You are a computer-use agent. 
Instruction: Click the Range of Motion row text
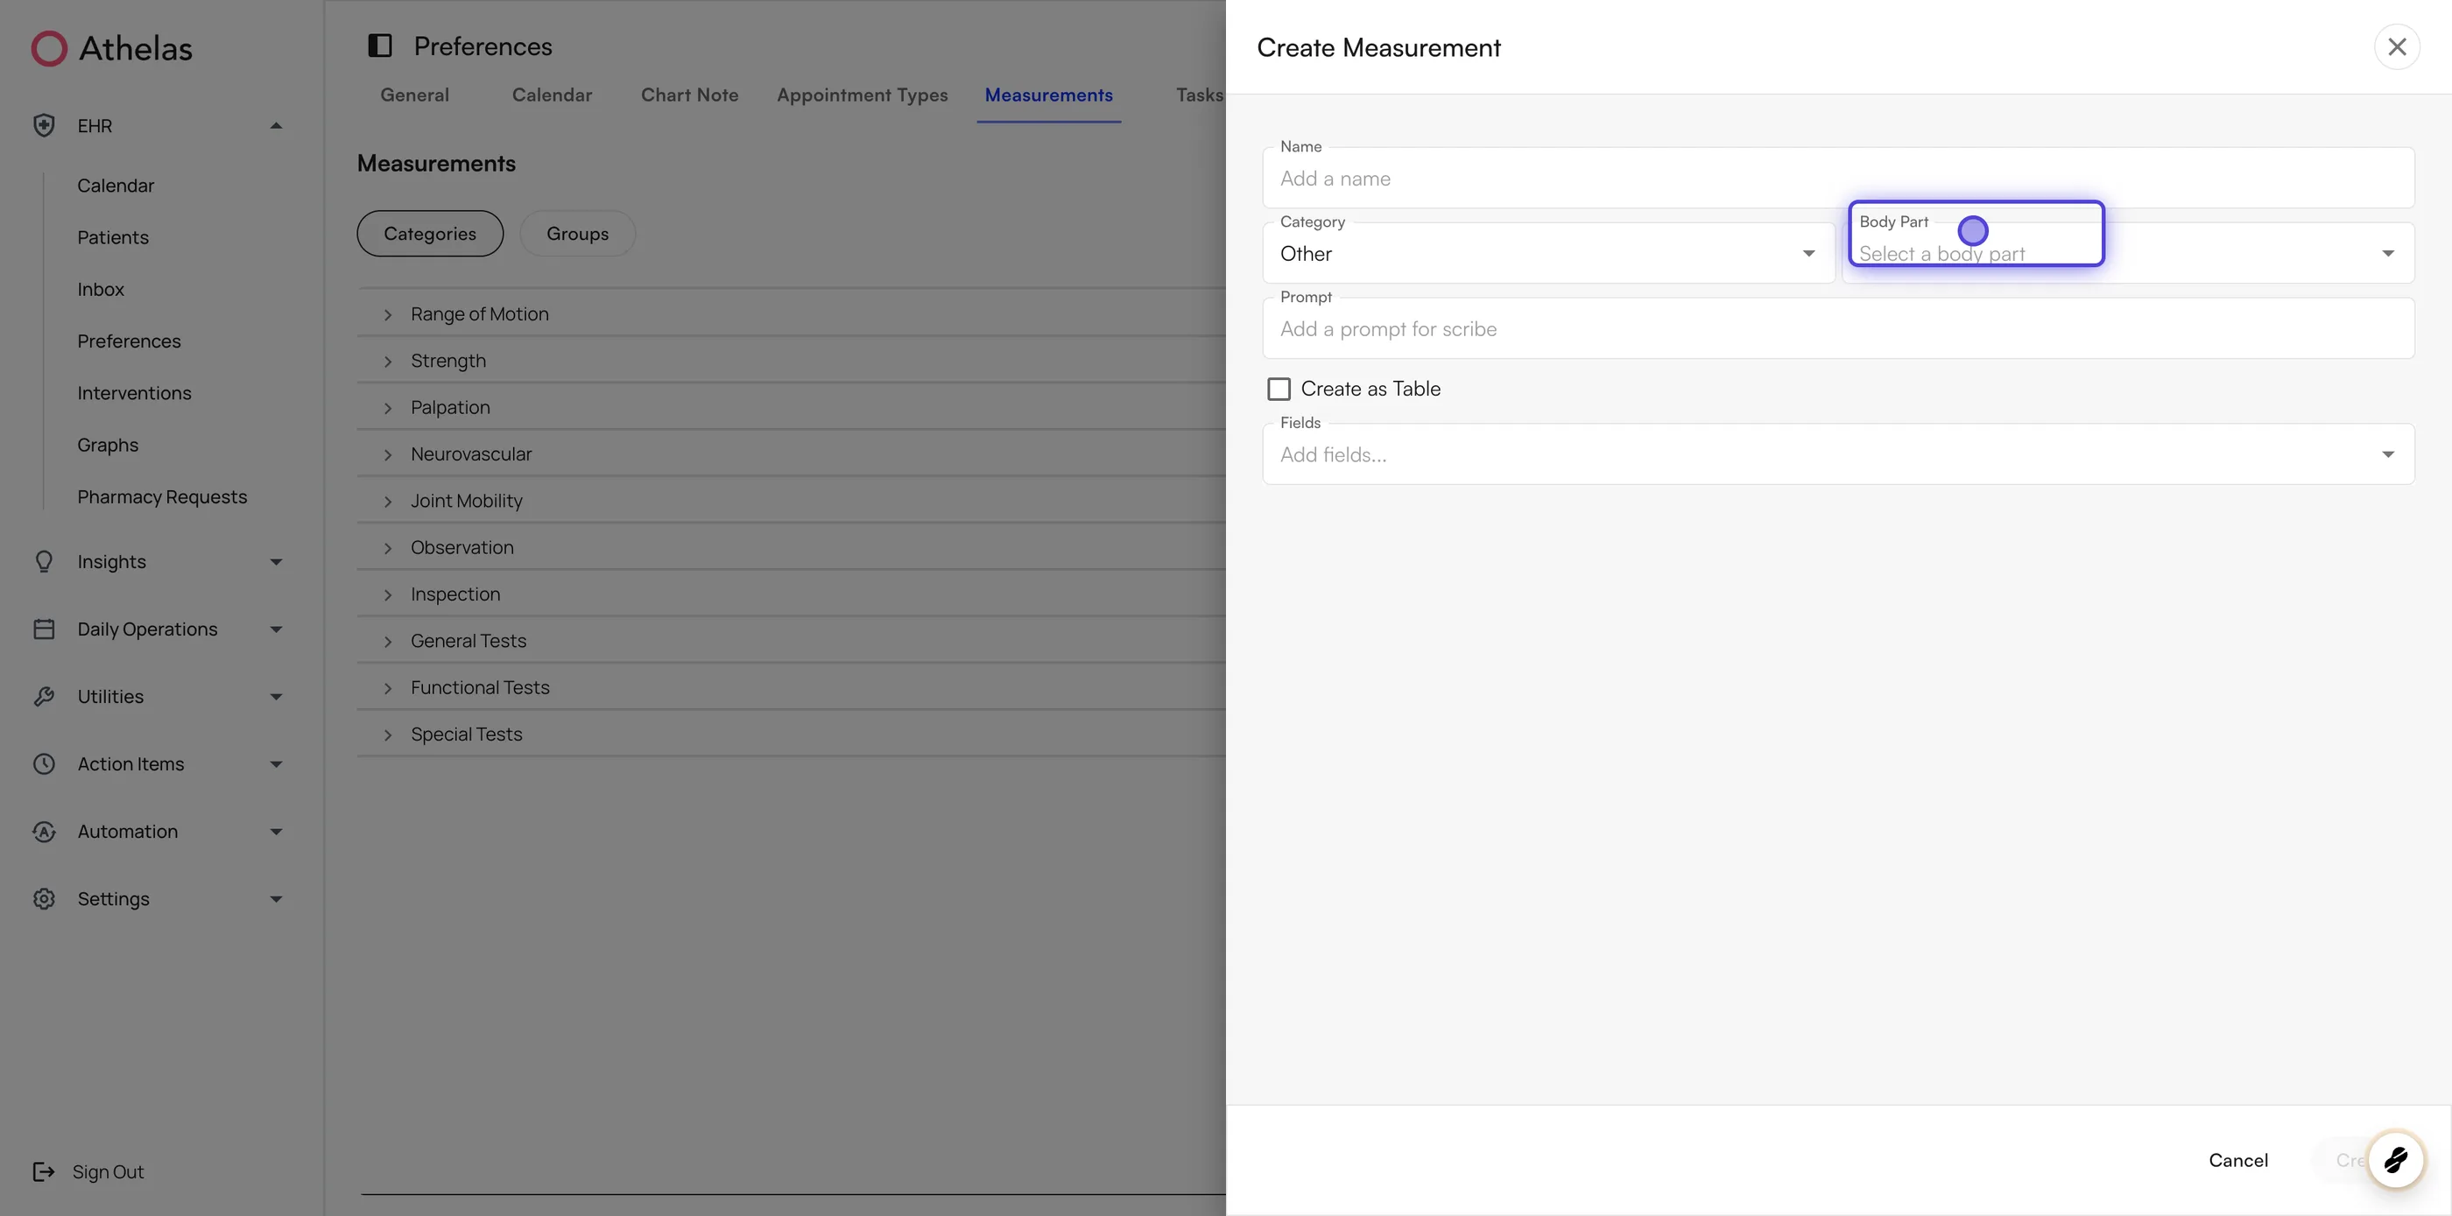(x=479, y=314)
